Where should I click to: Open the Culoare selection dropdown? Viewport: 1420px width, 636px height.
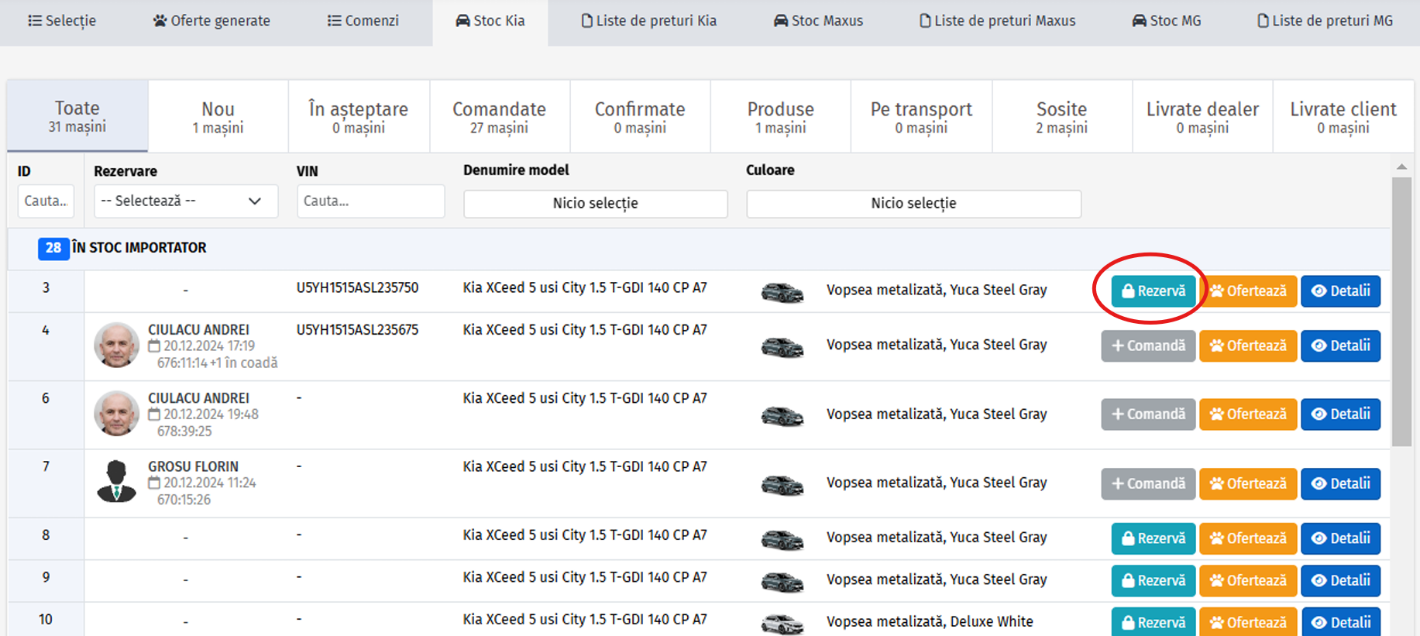914,204
